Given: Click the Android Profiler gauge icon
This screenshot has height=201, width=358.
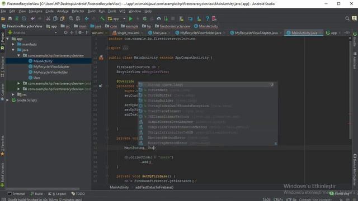Looking at the screenshot, I should point(159,18).
